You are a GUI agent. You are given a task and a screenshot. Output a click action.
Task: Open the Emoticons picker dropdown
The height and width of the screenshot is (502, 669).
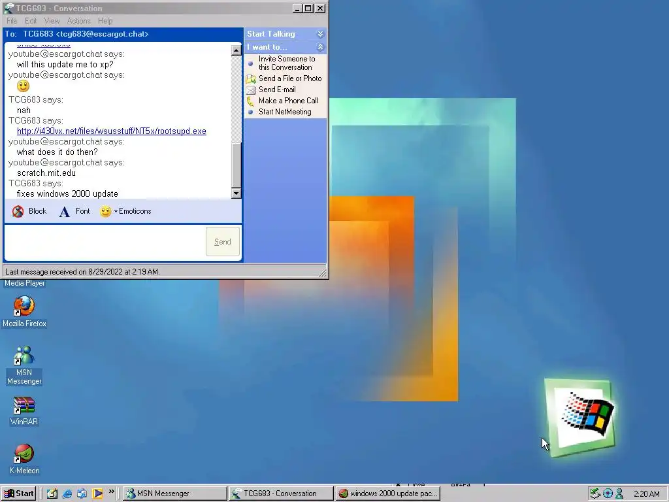point(125,211)
